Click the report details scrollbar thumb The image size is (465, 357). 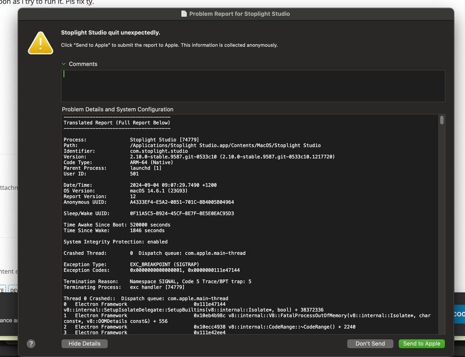tap(442, 120)
